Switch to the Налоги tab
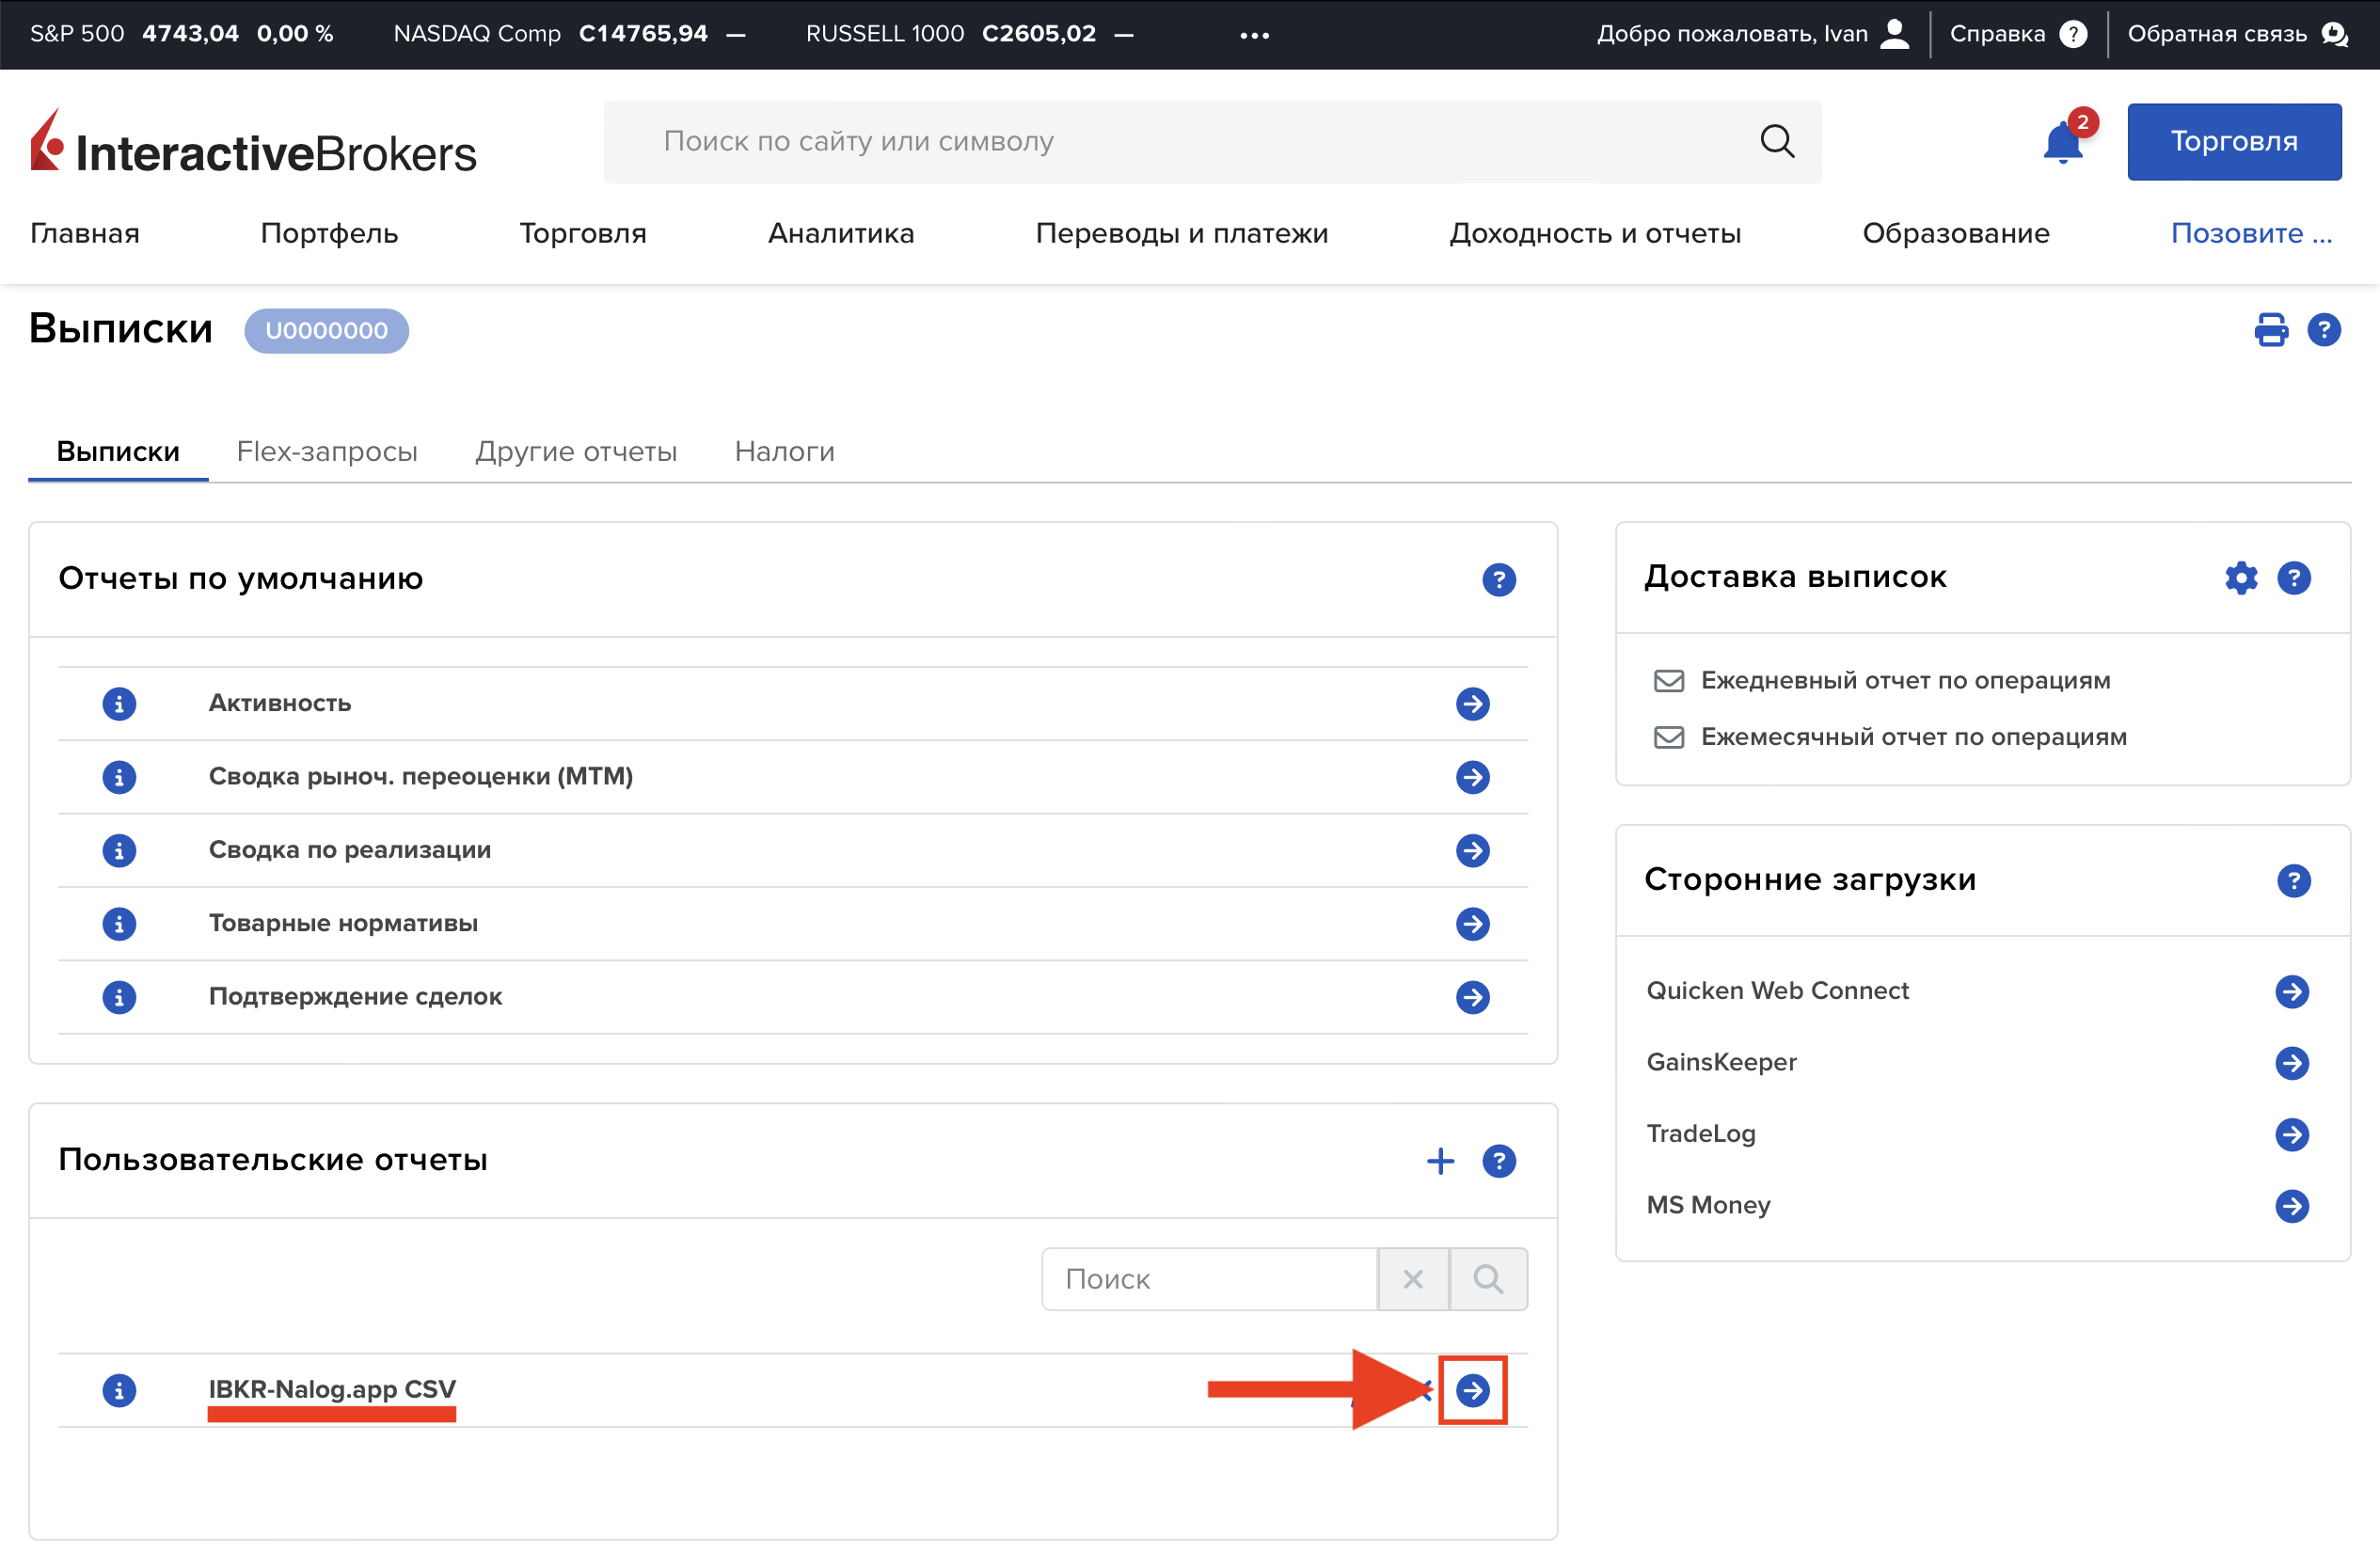Viewport: 2380px width, 1552px height. tap(784, 452)
